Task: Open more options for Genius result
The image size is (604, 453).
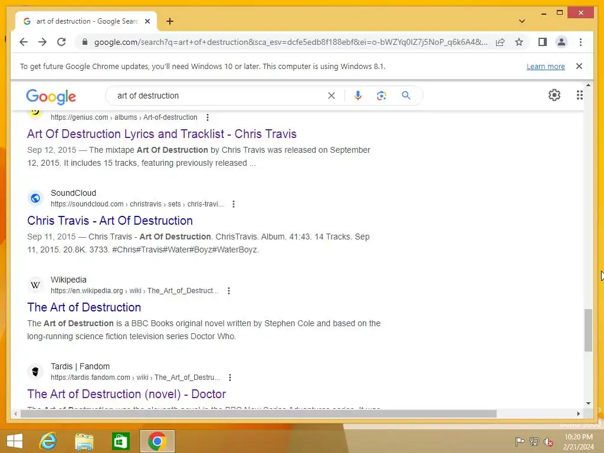Action: (x=208, y=117)
